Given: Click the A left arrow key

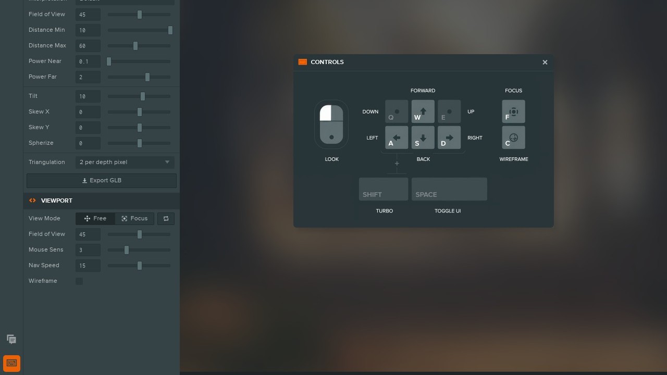Looking at the screenshot, I should [x=397, y=138].
